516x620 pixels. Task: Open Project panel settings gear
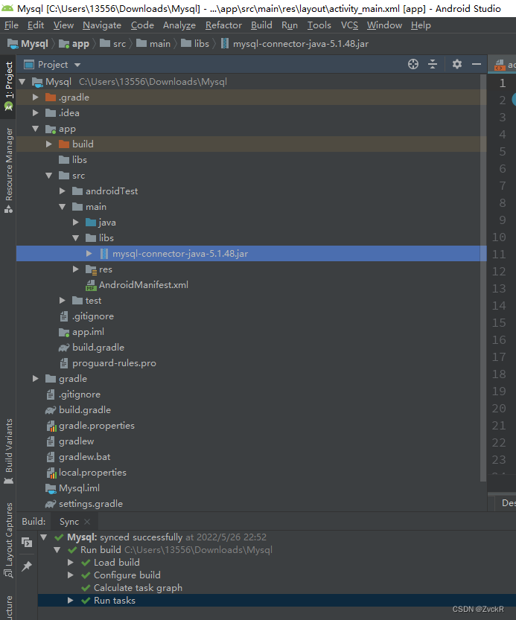[457, 64]
